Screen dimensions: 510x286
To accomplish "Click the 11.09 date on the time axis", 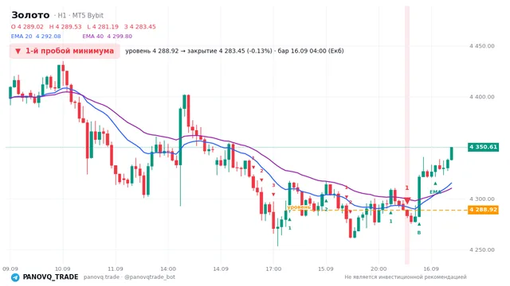I will (x=115, y=269).
